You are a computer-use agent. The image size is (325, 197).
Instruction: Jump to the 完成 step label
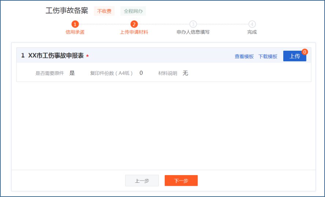click(252, 32)
